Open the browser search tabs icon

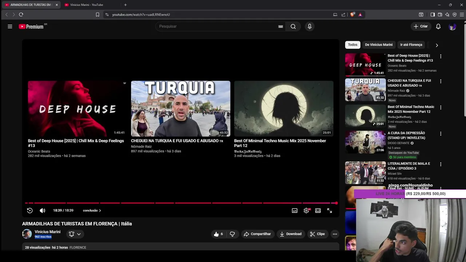[x=421, y=15]
